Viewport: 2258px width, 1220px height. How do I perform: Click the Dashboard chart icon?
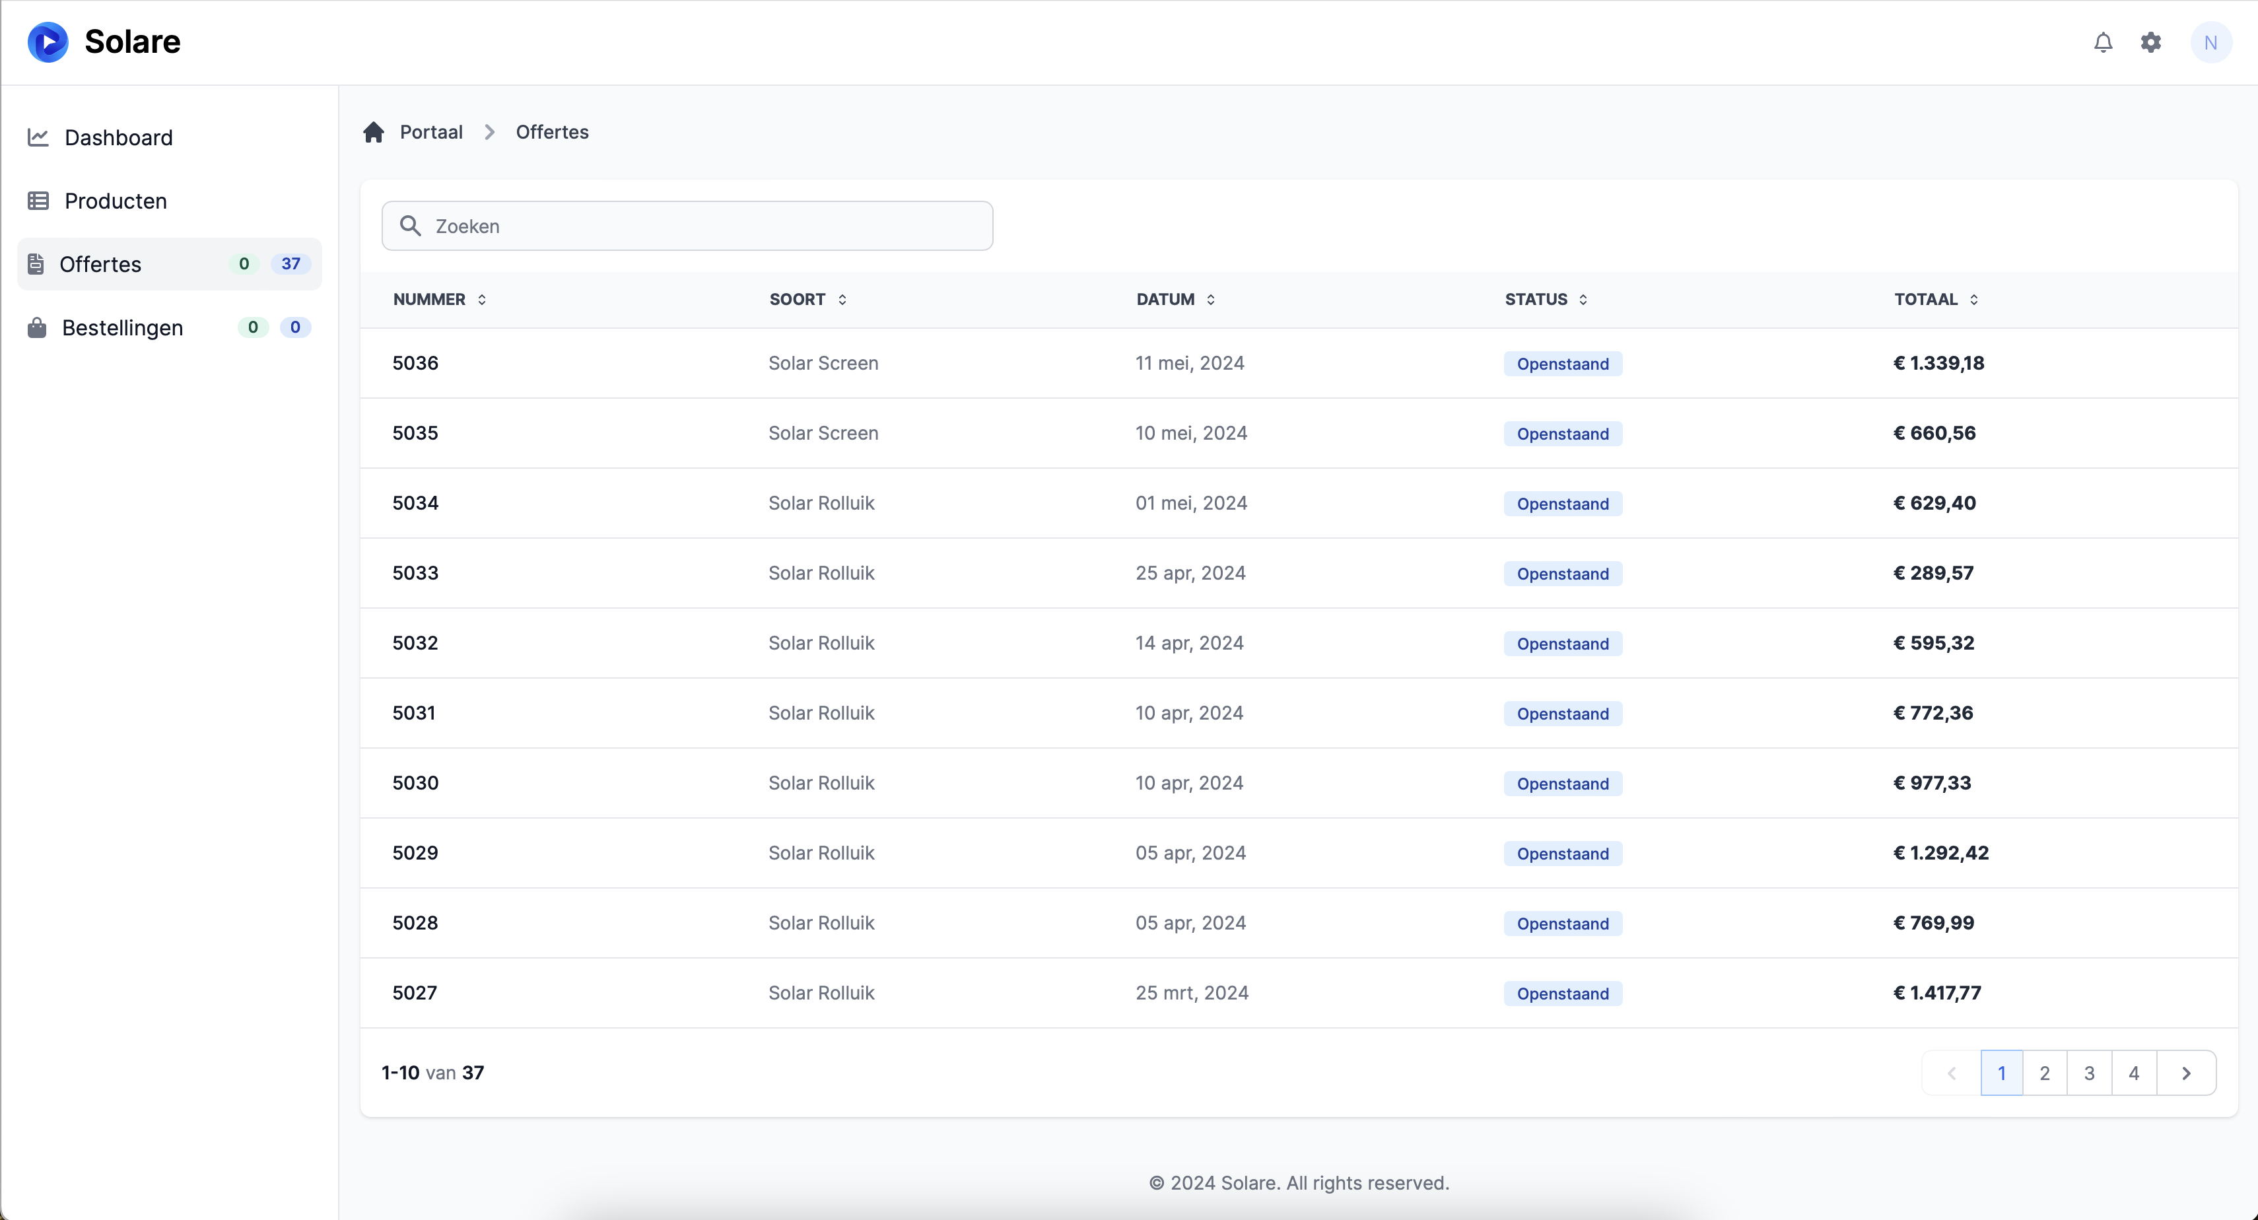pos(38,137)
